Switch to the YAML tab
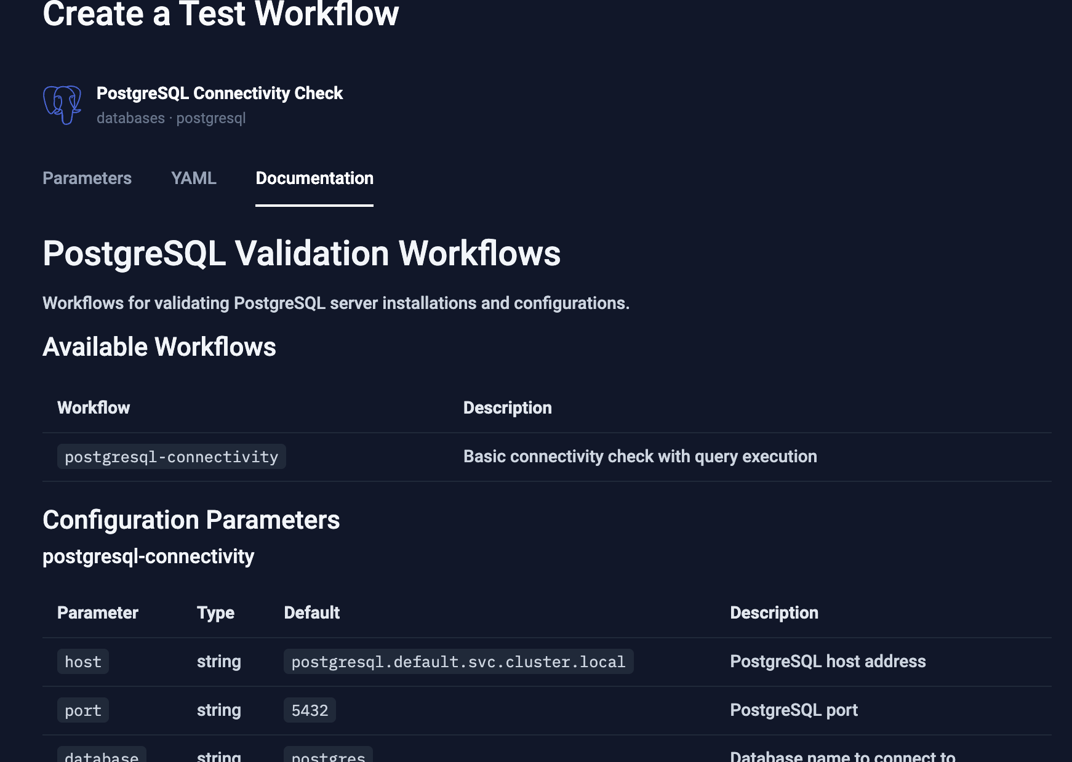The width and height of the screenshot is (1072, 762). pos(193,178)
